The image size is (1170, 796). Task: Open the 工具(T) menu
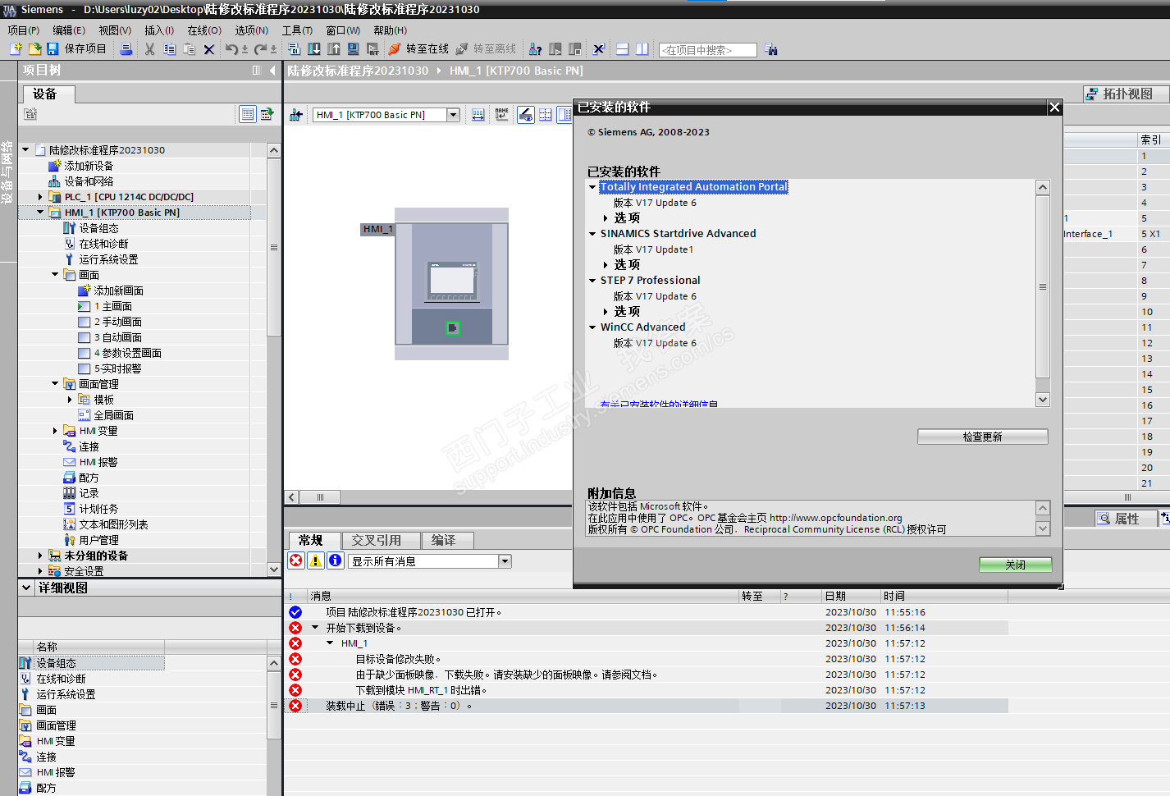coord(298,30)
